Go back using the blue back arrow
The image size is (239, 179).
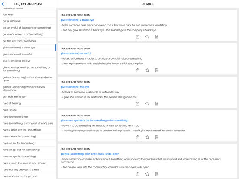[3, 4]
